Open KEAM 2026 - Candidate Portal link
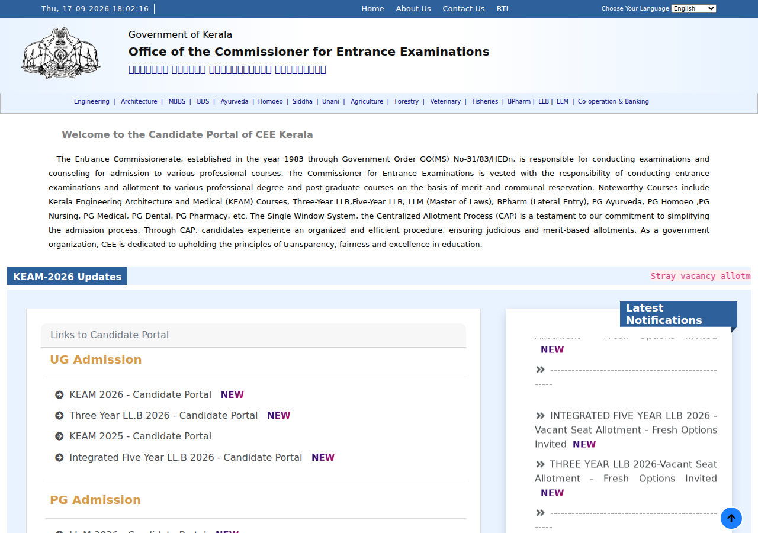Viewport: 758px width, 533px height. pos(140,395)
